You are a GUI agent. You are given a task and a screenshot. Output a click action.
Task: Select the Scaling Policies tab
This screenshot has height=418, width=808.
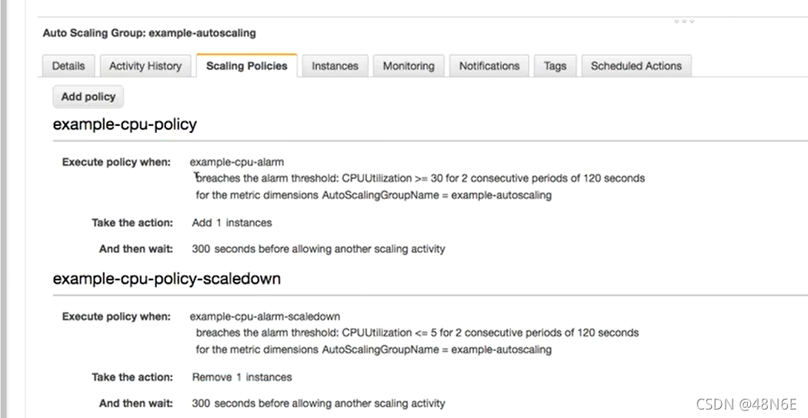[246, 66]
